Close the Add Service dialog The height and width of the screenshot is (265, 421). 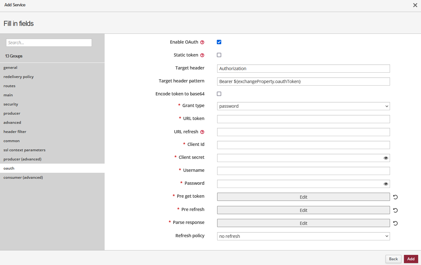pos(415,5)
